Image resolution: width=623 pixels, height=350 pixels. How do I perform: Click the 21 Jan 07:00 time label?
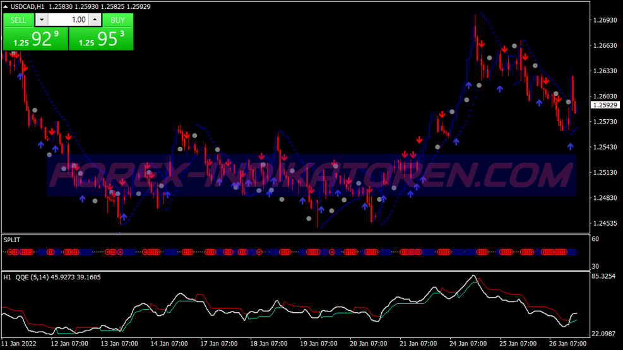coord(418,344)
